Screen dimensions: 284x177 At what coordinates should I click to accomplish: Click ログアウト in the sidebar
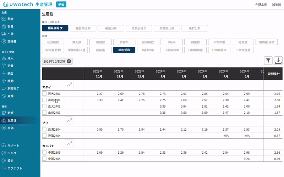tap(15, 168)
